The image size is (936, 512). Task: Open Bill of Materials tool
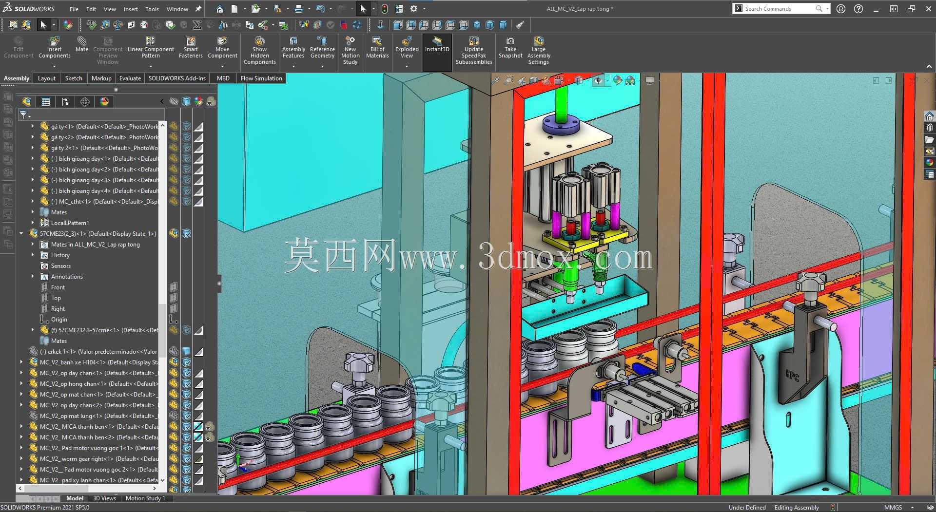[x=377, y=47]
